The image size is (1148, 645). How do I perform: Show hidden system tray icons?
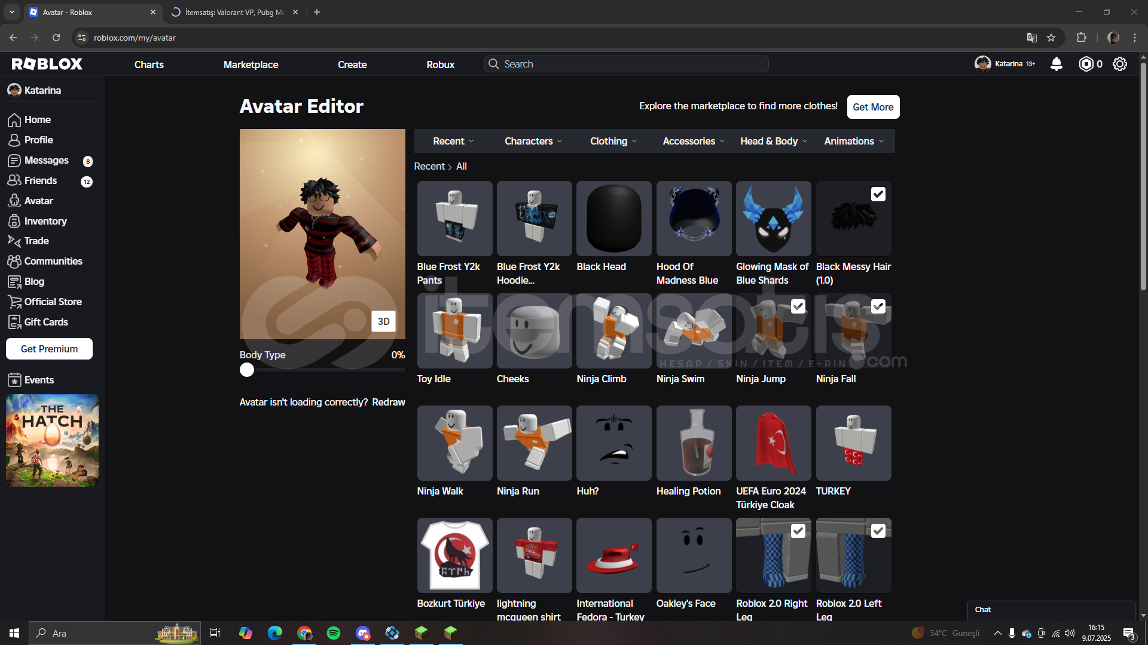(997, 633)
